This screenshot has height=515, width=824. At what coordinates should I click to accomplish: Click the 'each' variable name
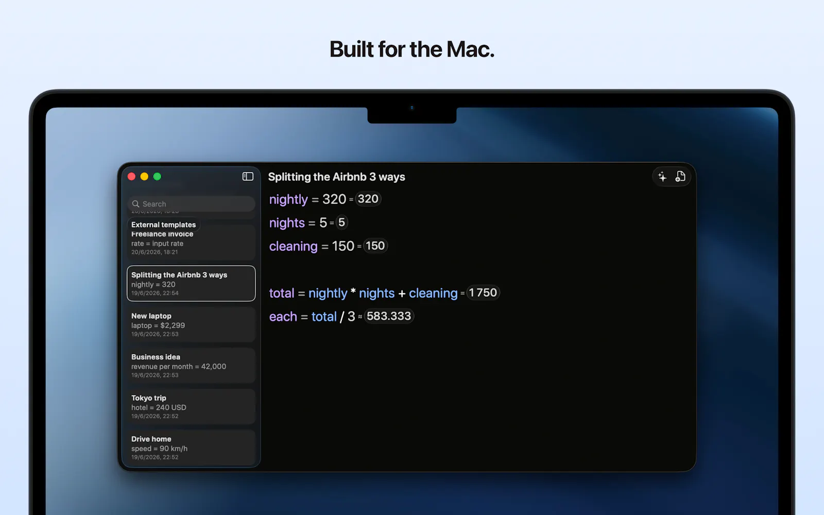pos(283,317)
